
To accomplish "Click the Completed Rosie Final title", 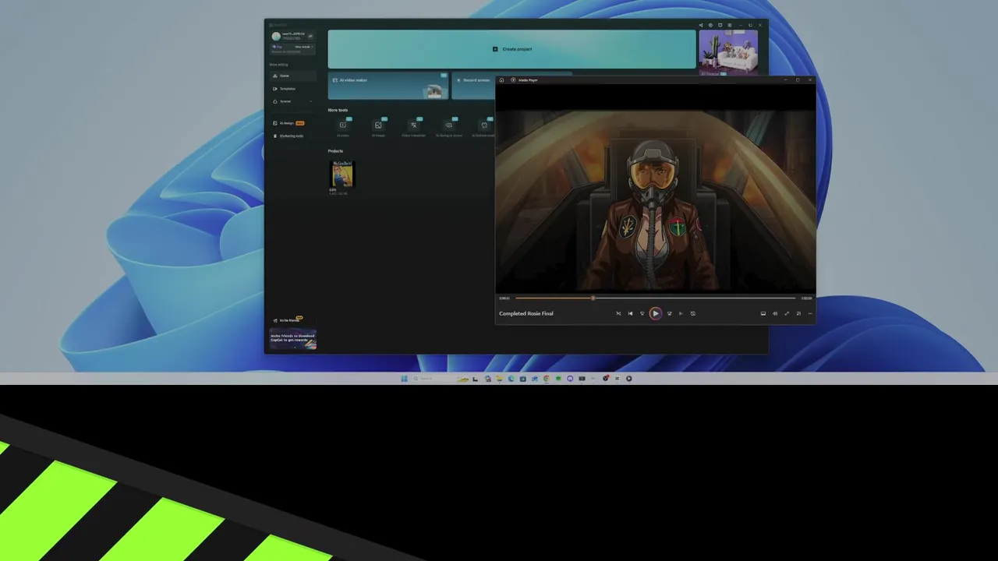I will tap(526, 313).
